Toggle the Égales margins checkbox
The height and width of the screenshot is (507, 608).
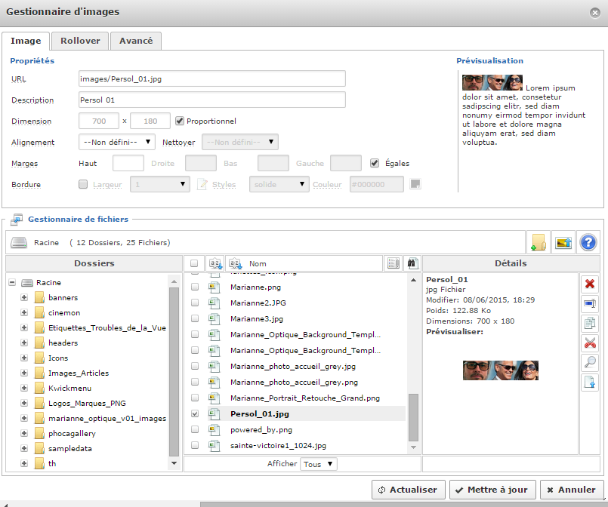pos(375,163)
